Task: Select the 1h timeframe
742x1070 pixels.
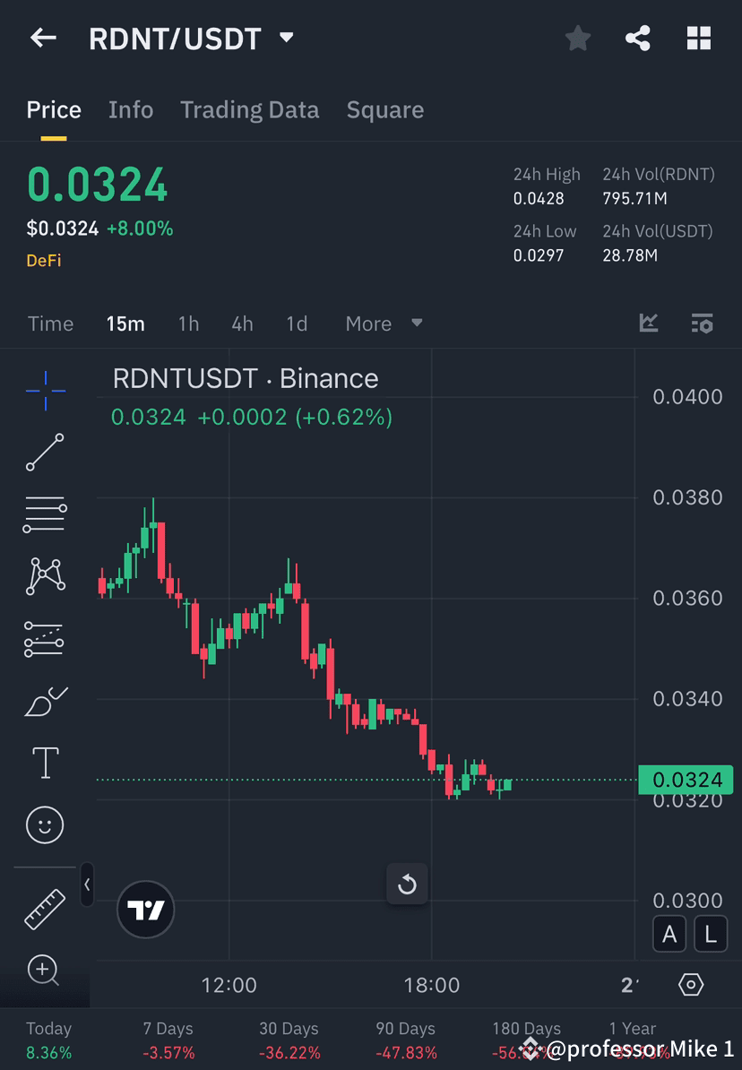Action: point(188,324)
